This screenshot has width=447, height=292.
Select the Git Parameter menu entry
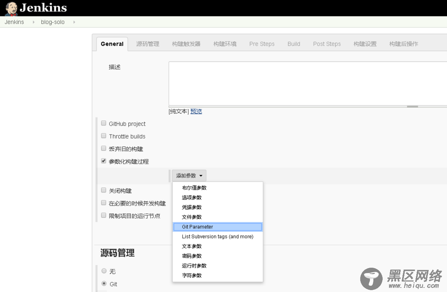coord(217,227)
